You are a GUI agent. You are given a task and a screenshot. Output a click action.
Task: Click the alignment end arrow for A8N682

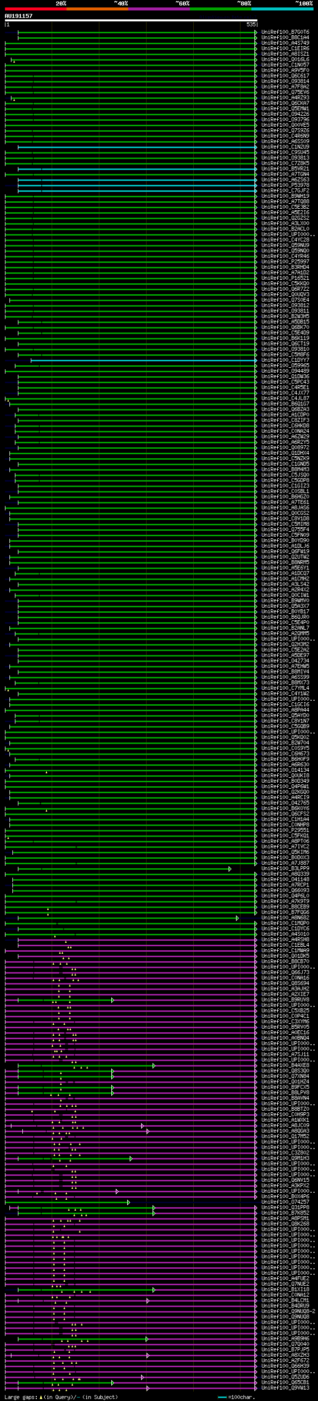click(238, 918)
